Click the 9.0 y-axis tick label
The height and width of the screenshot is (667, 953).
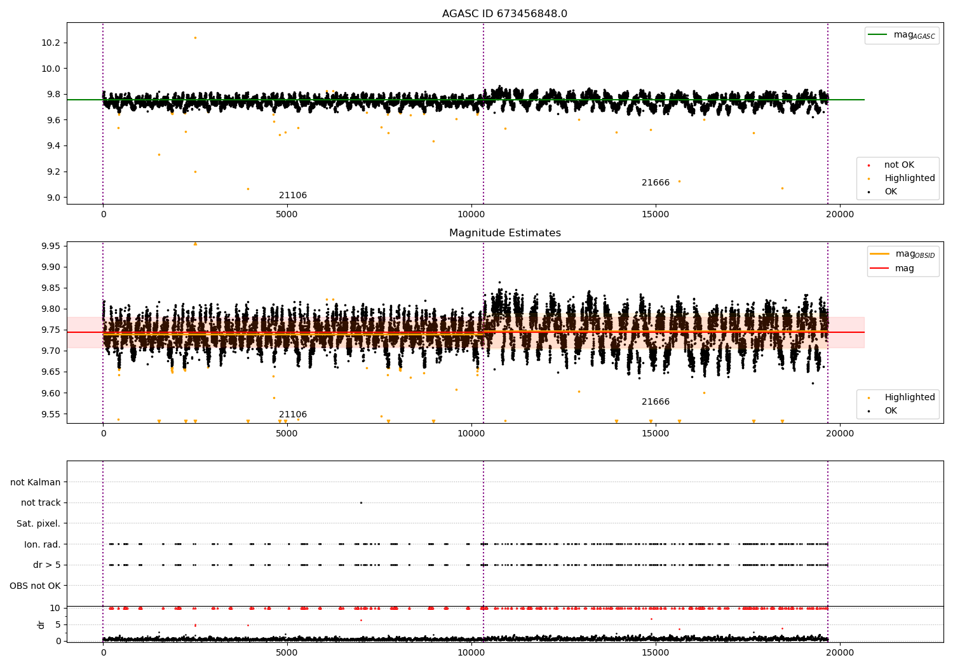tap(54, 198)
